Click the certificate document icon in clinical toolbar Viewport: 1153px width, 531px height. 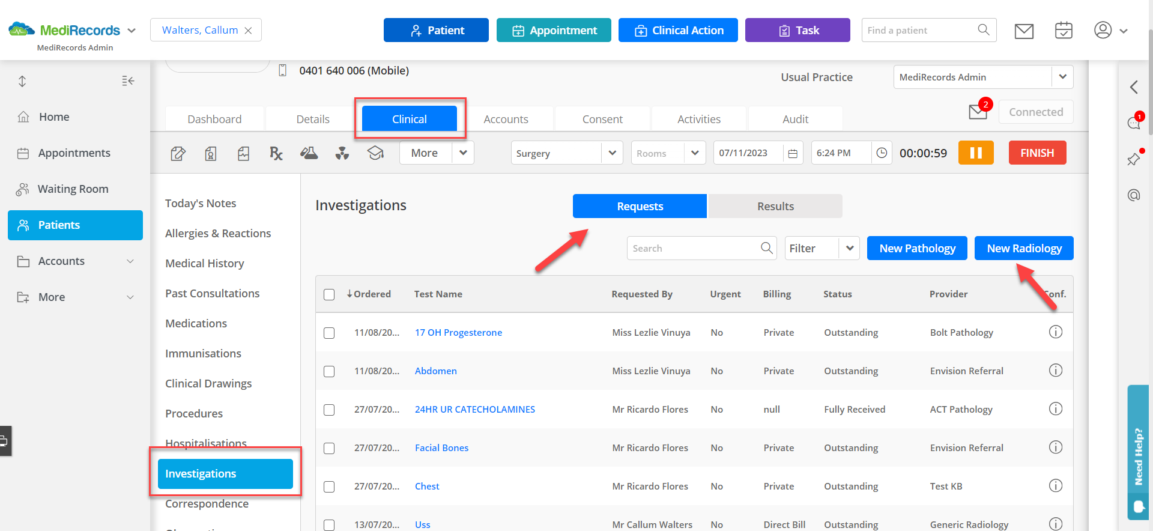tap(210, 154)
